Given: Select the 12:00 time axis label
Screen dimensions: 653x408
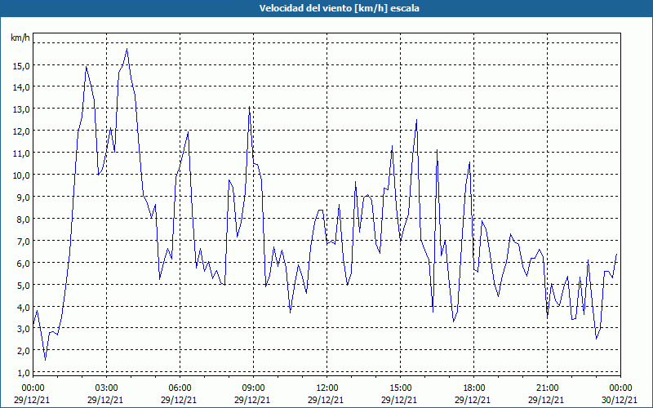Looking at the screenshot, I should click(327, 388).
